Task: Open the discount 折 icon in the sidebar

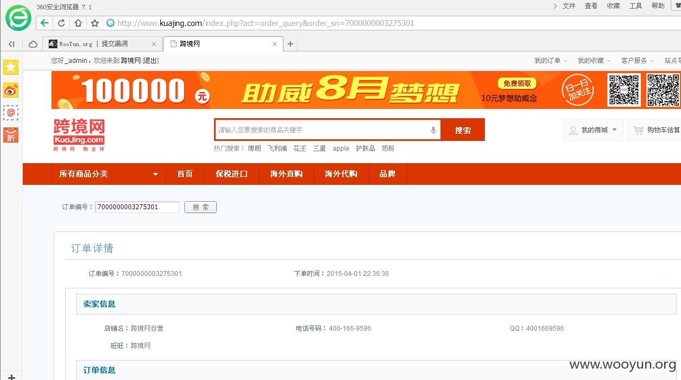Action: click(11, 135)
